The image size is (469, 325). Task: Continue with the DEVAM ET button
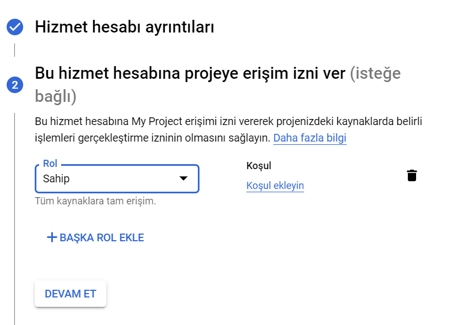click(71, 294)
